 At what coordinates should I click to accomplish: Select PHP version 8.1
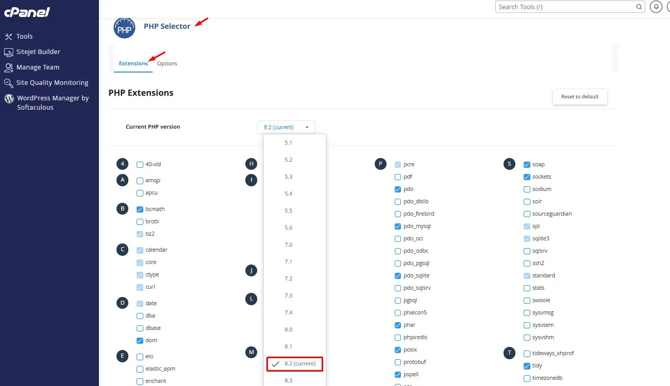288,346
